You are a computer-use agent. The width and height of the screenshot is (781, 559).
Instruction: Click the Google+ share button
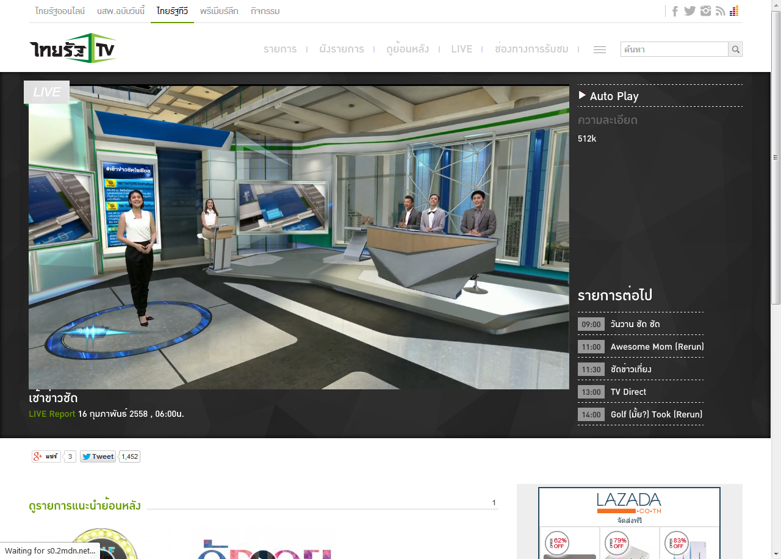(x=46, y=456)
